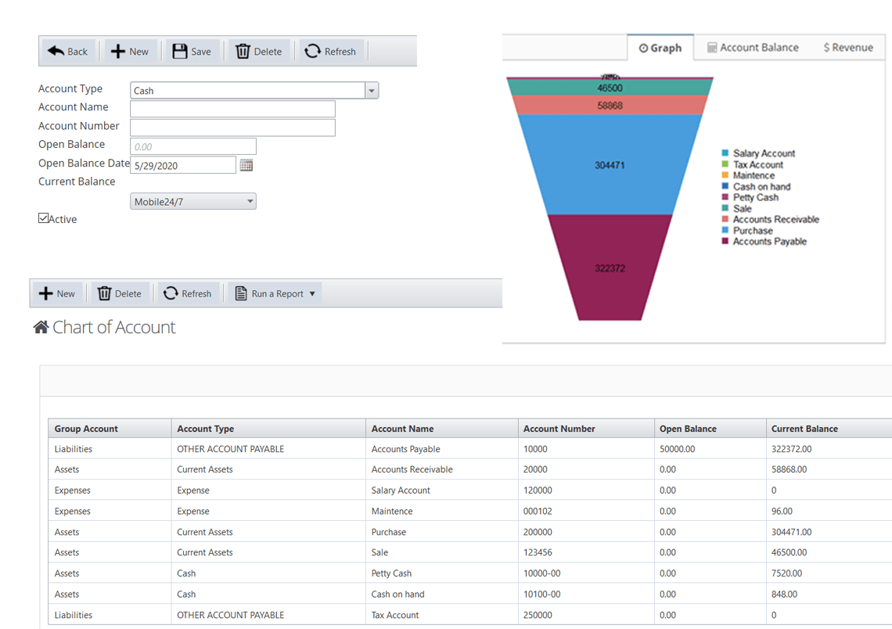Click inside the Account Name field
892x629 pixels.
pos(232,108)
